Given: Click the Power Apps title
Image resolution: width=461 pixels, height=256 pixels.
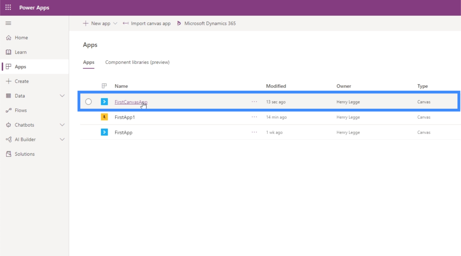Looking at the screenshot, I should [x=34, y=8].
